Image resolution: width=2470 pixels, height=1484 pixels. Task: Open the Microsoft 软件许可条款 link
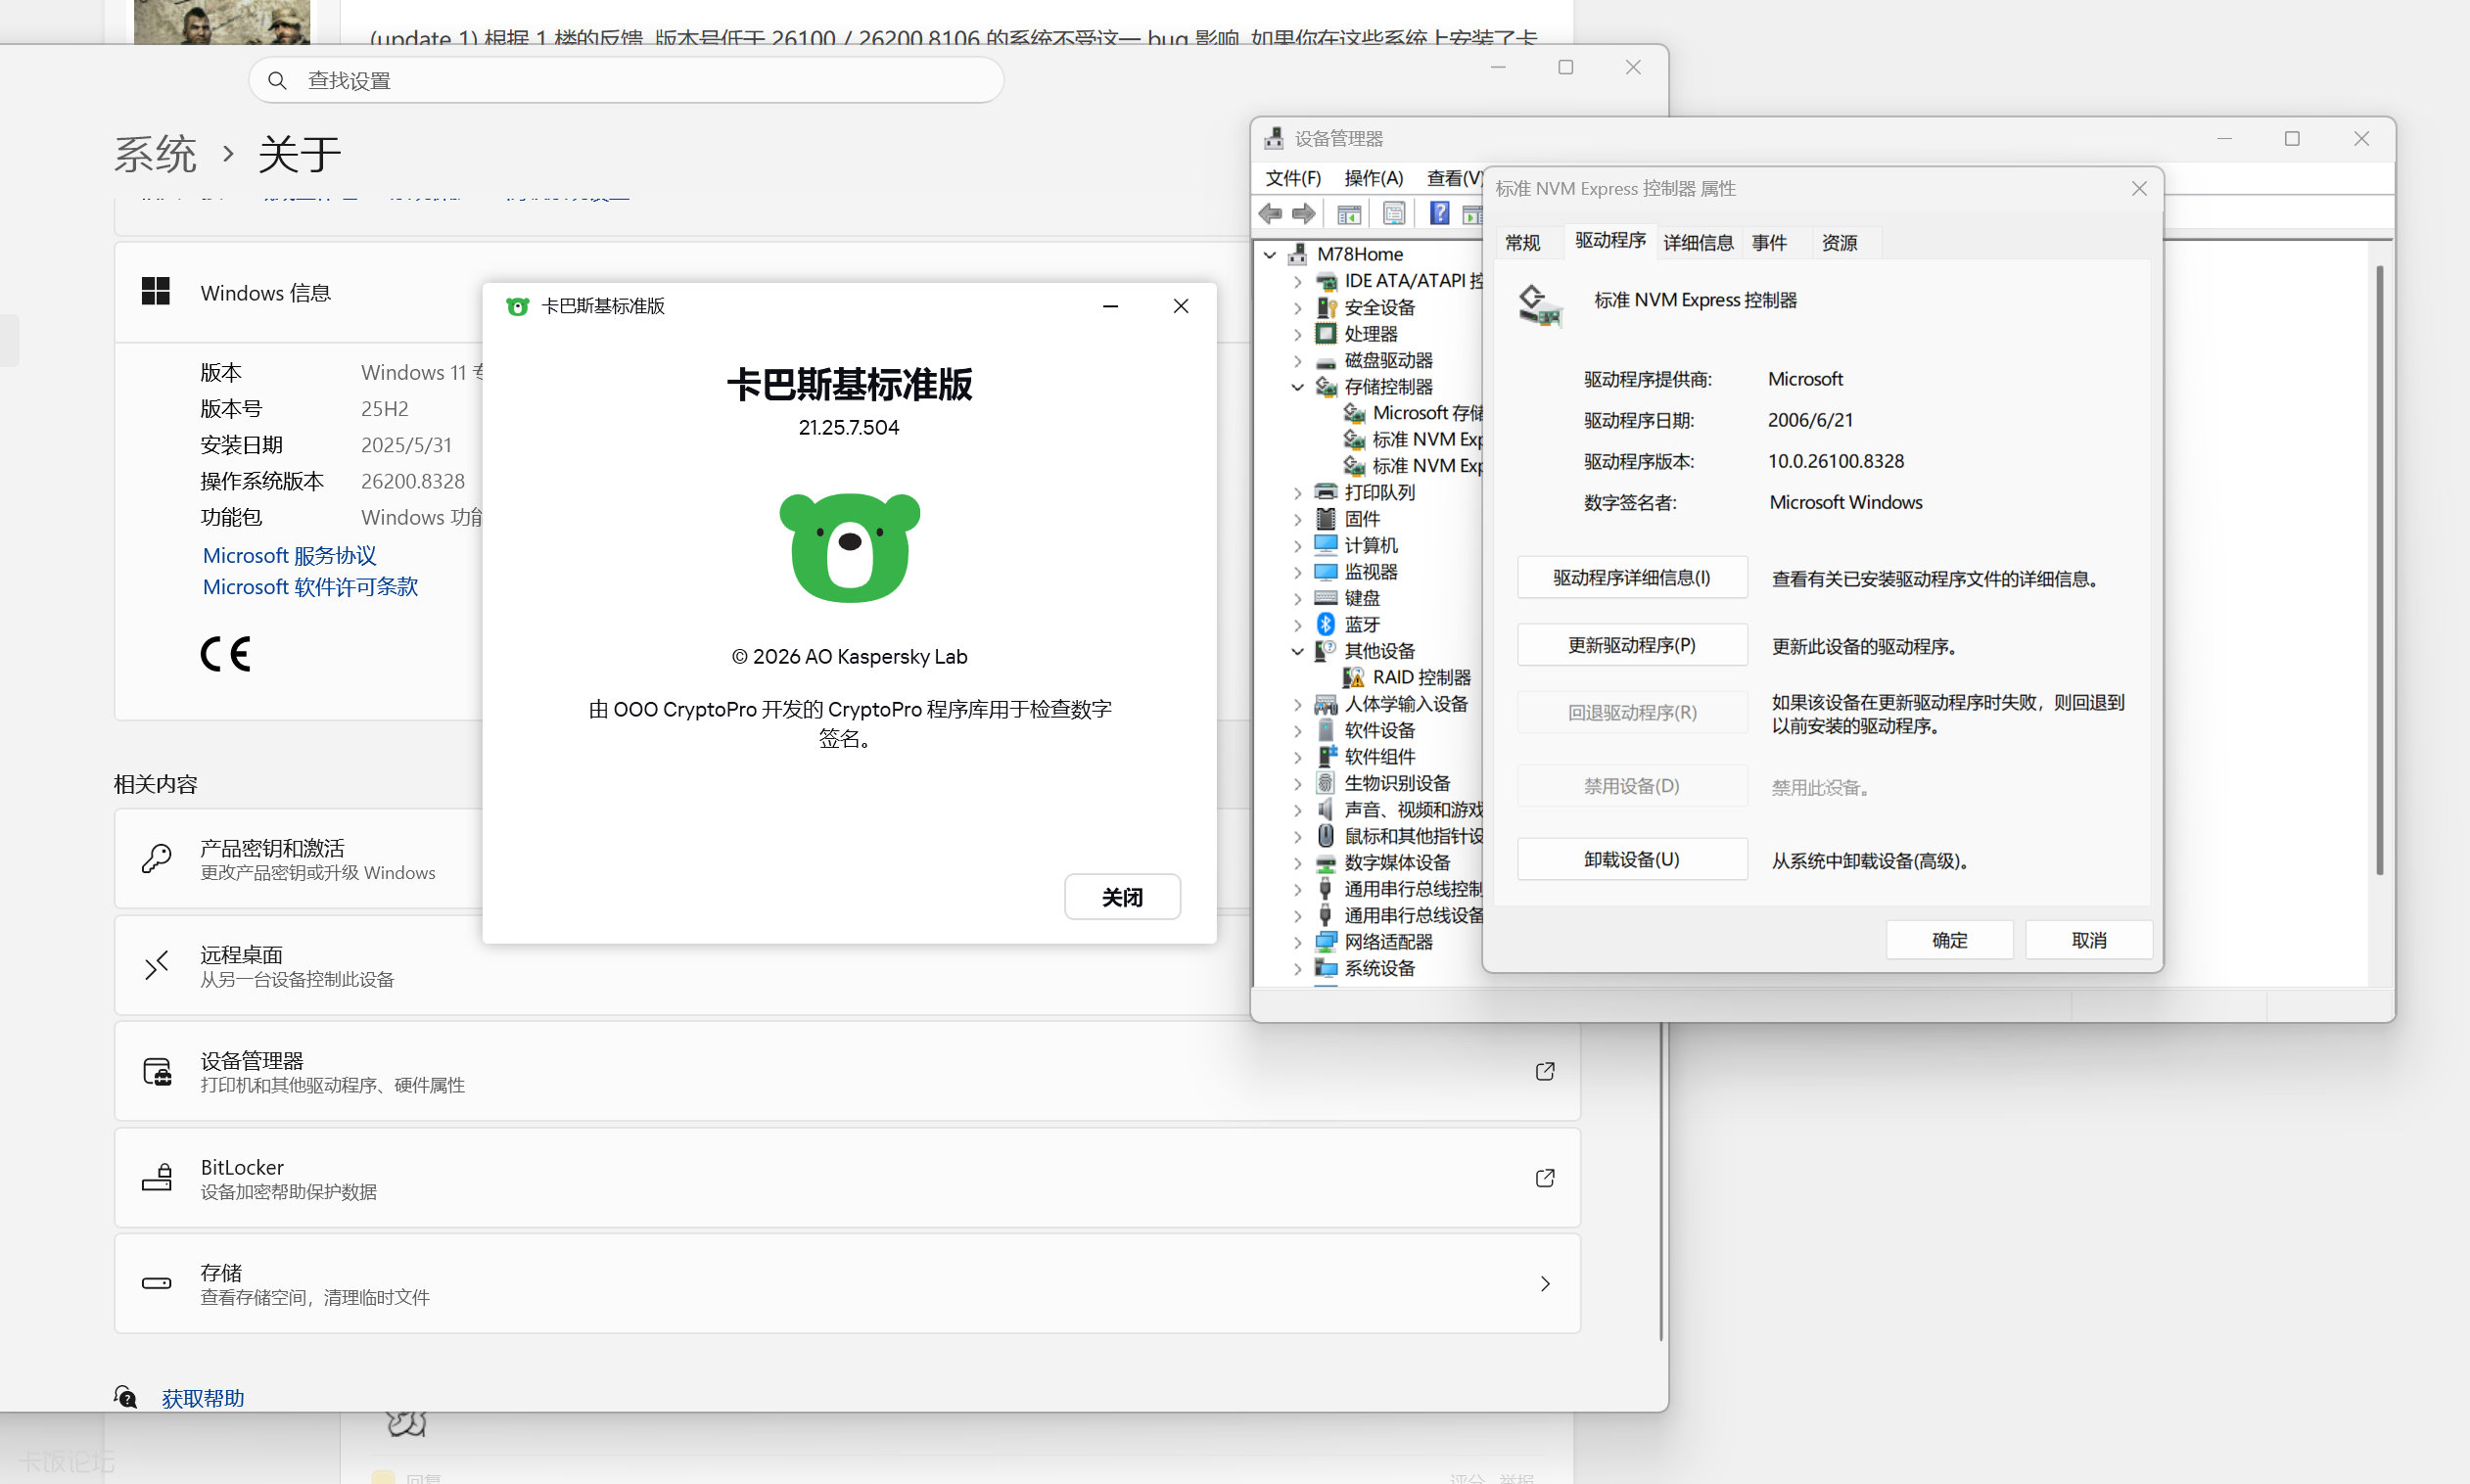point(310,586)
